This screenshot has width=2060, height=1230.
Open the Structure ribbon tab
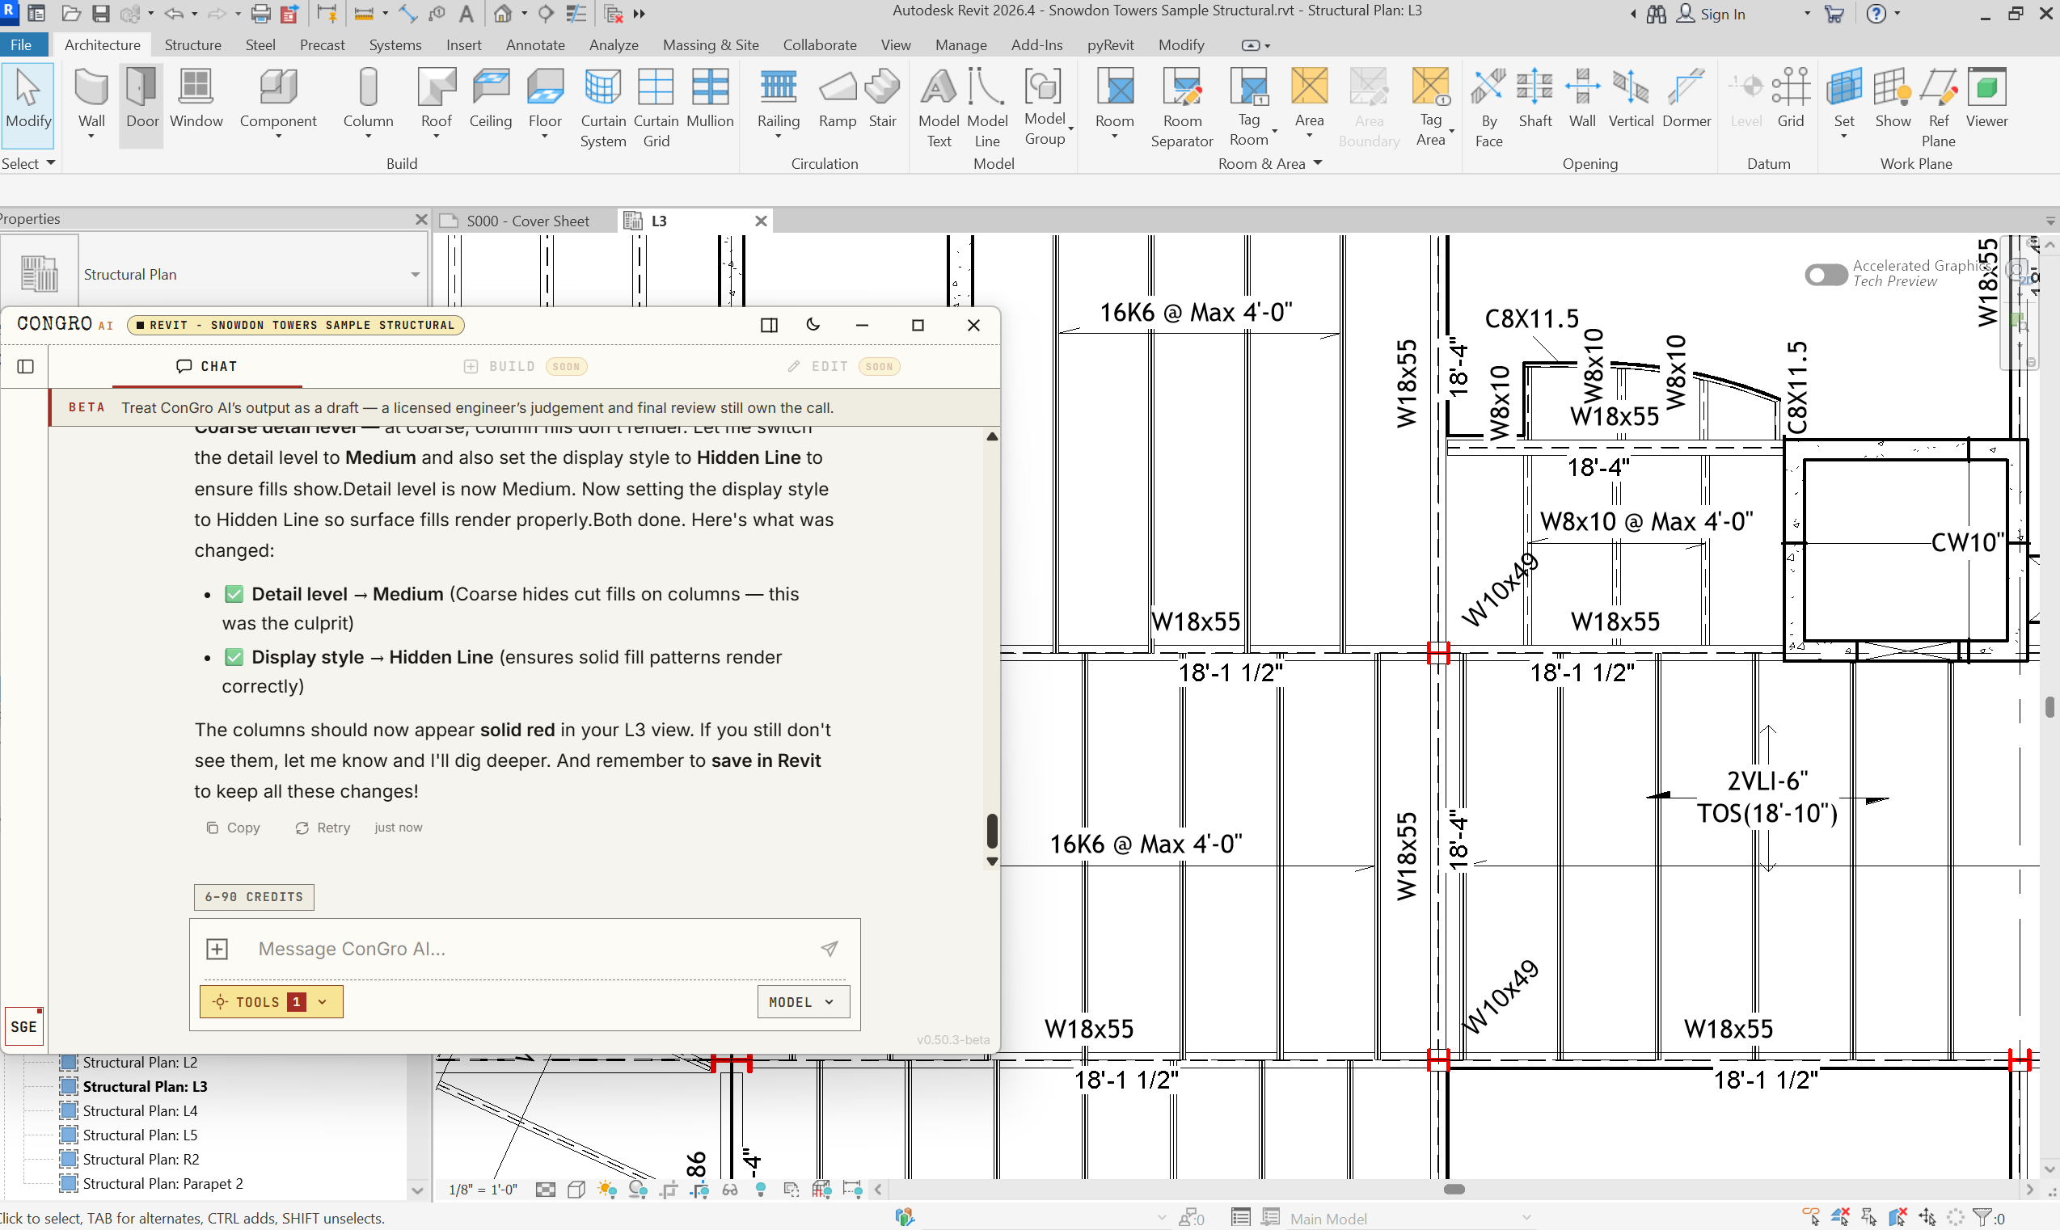click(x=192, y=44)
